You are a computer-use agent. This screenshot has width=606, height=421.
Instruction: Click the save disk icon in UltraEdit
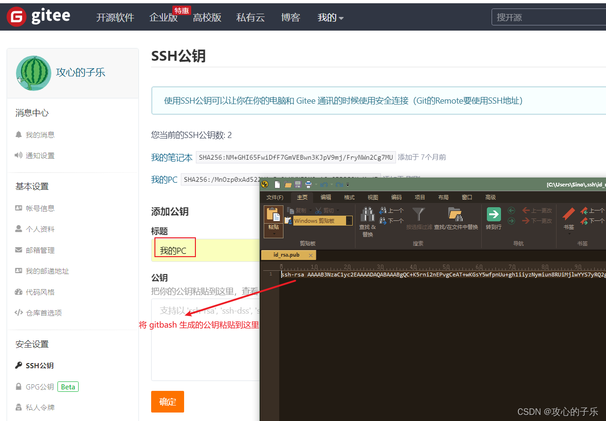click(298, 184)
